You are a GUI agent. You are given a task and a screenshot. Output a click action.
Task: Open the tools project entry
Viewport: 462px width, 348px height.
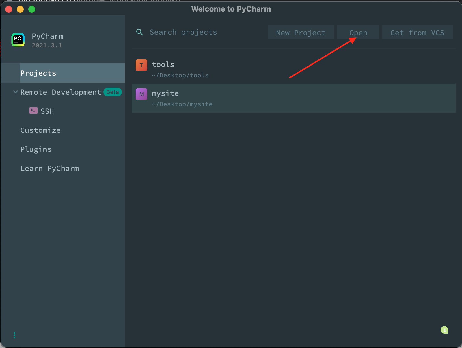coord(294,69)
